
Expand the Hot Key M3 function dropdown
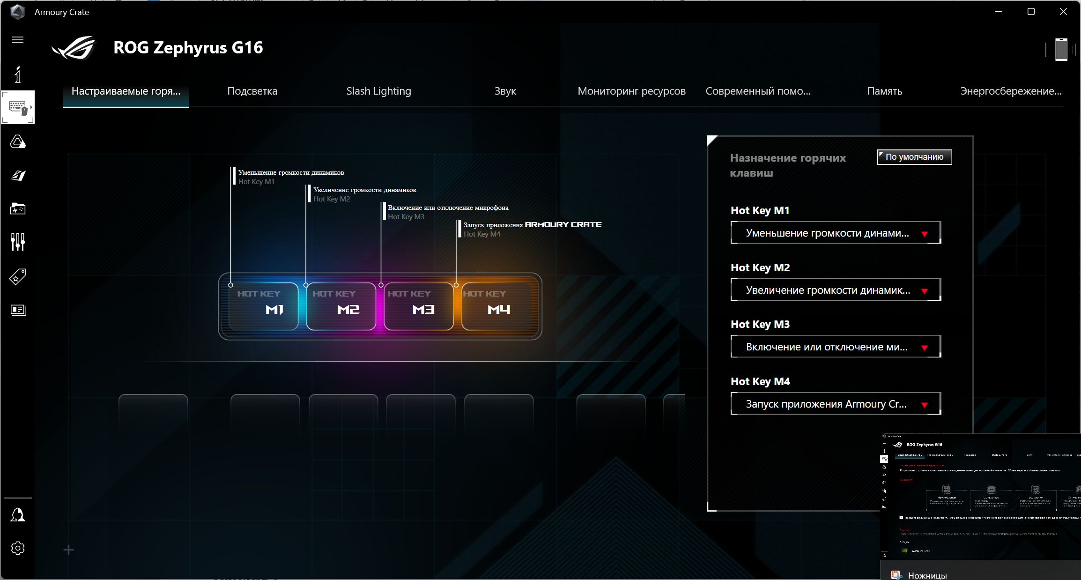(836, 347)
